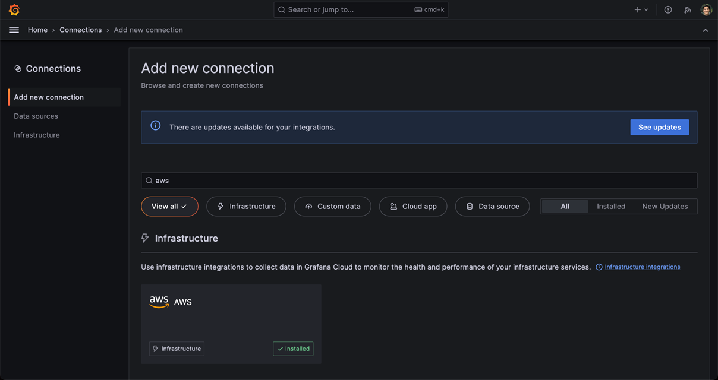
Task: Click the Infrastructure tag on AWS card
Action: pos(177,349)
